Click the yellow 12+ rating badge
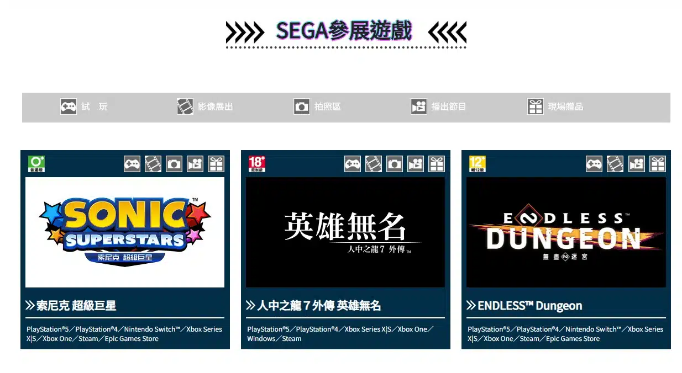Screen dimensions: 682x373 tap(478, 164)
